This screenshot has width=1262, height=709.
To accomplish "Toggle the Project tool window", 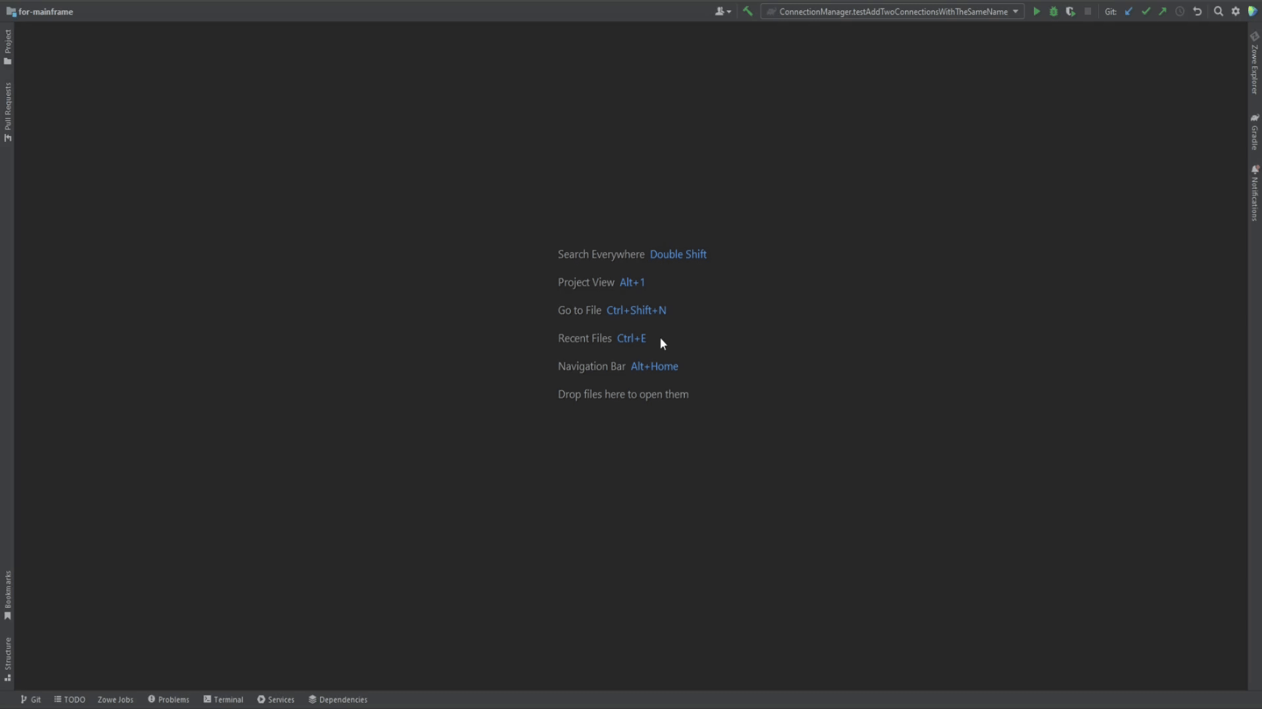I will 7,46.
